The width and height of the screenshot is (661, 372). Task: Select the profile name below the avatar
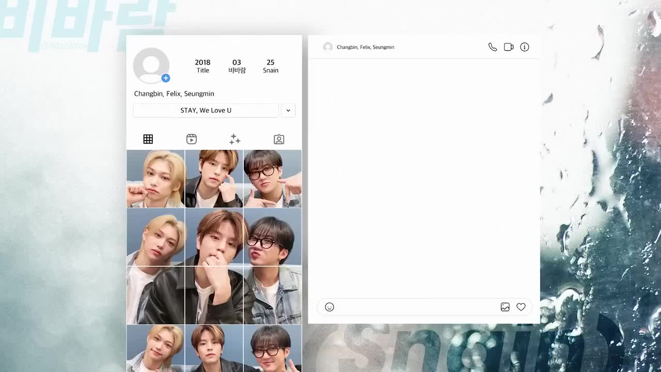[x=174, y=94]
